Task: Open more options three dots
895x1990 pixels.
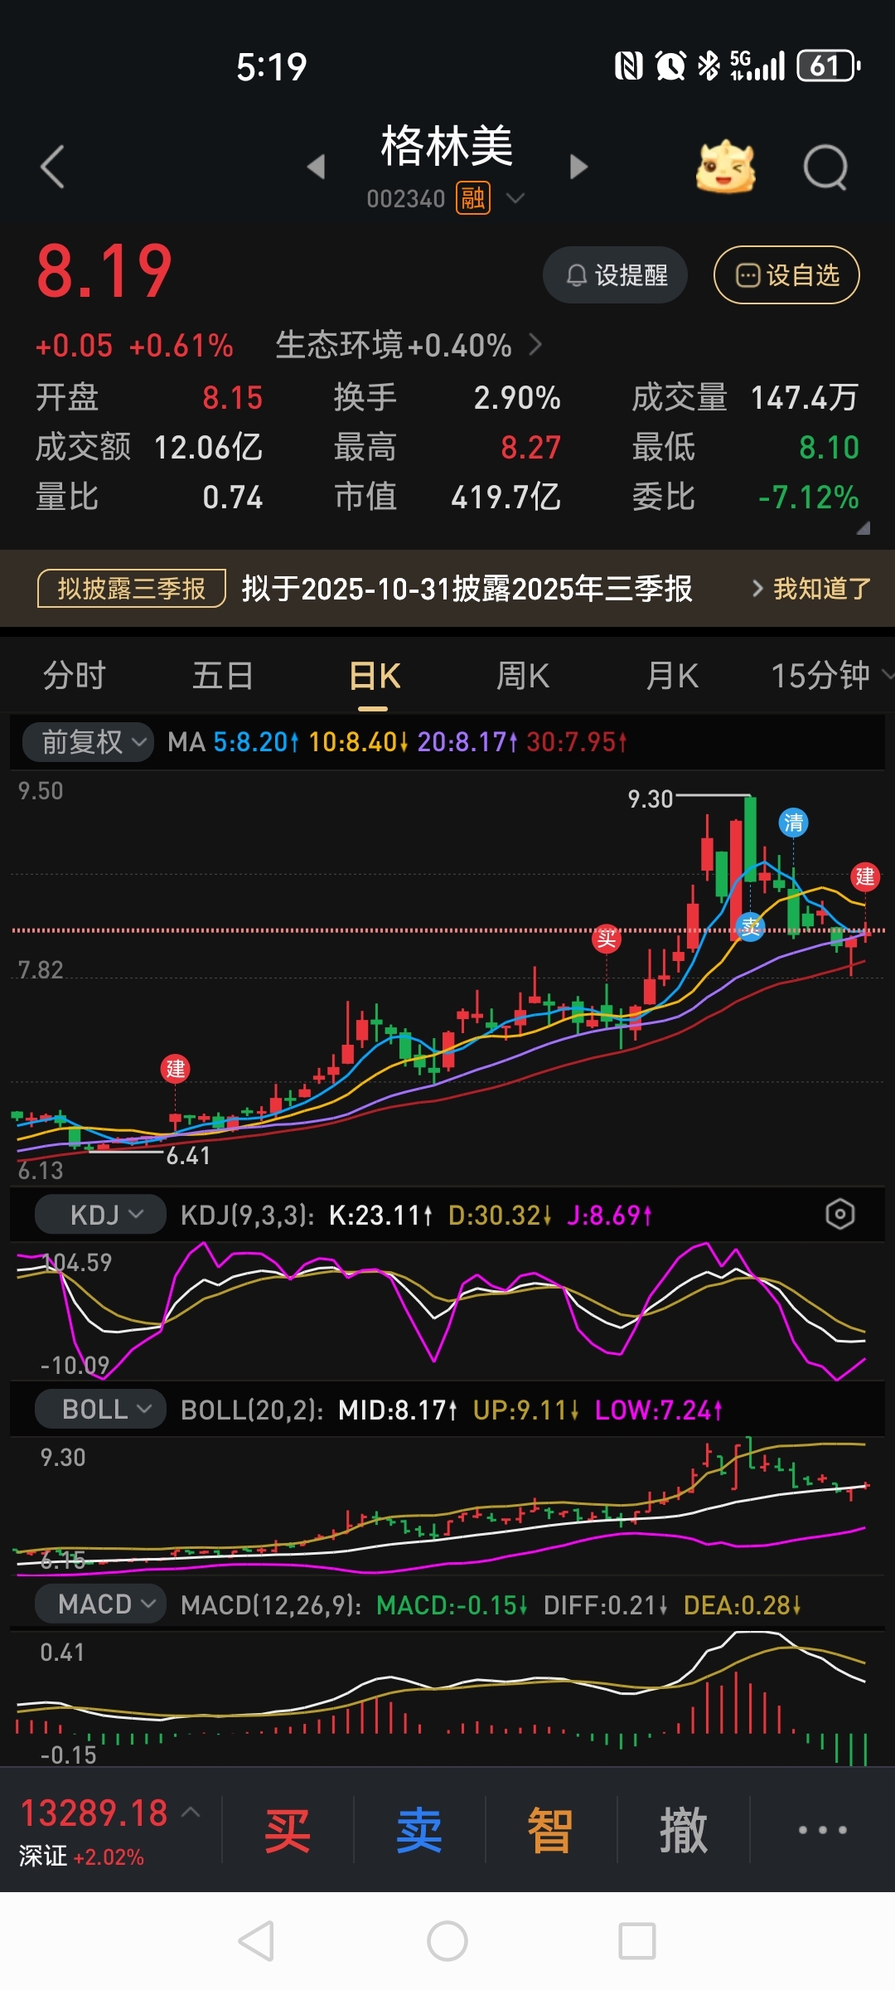Action: tap(822, 1830)
